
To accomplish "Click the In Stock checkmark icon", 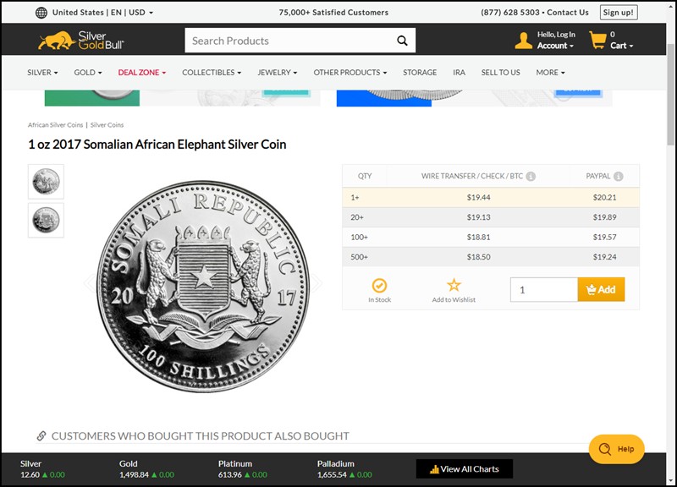I will (379, 286).
